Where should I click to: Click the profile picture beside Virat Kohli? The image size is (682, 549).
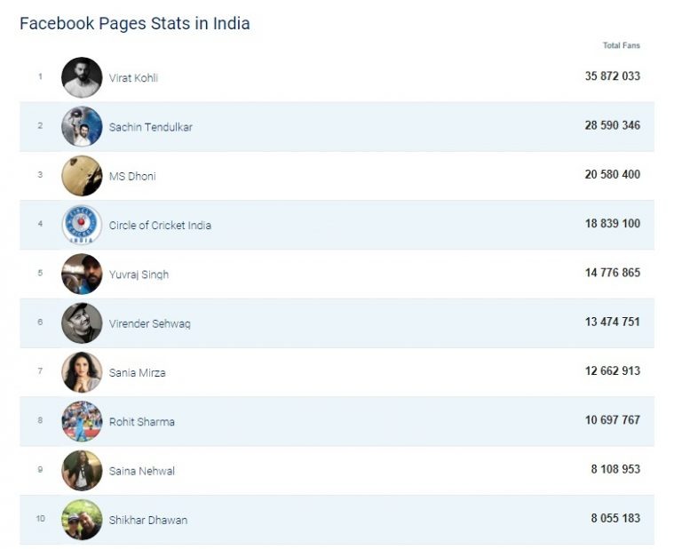[x=82, y=77]
